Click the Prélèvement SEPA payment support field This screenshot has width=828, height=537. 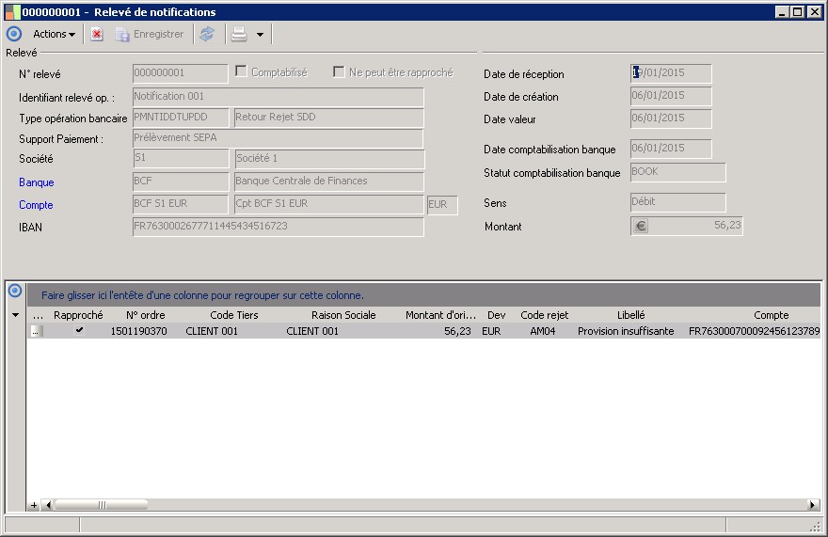tap(278, 138)
